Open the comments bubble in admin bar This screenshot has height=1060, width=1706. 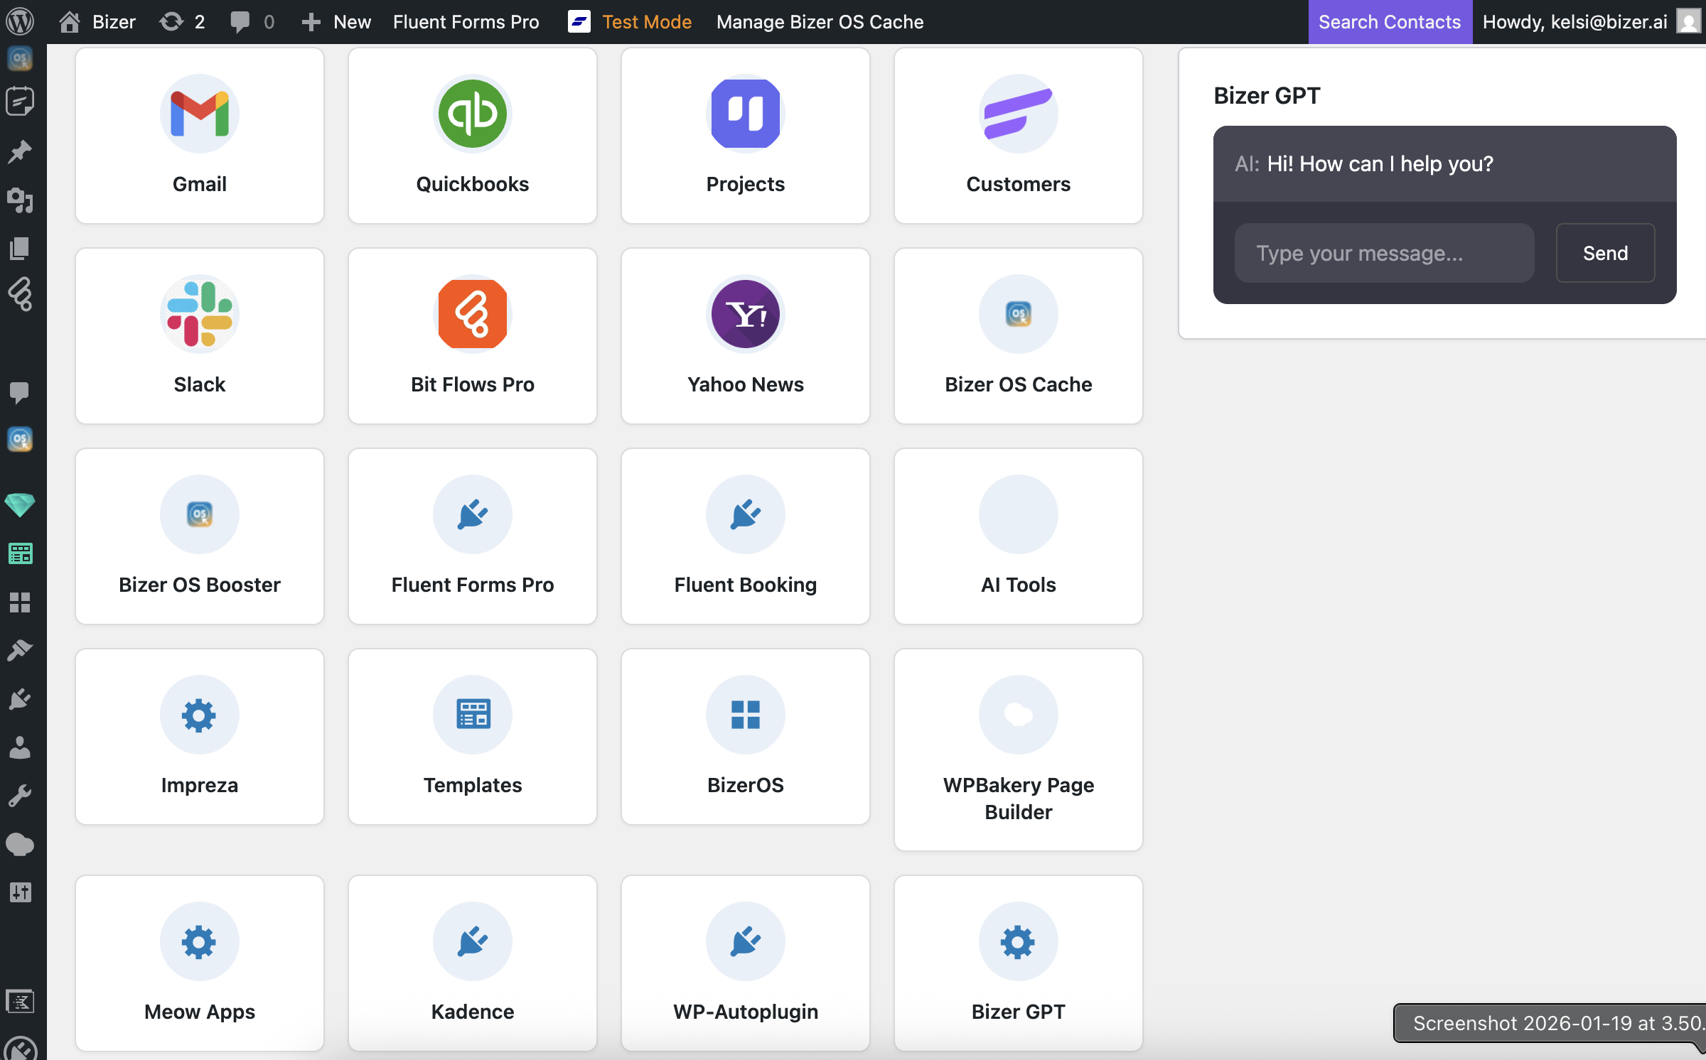[252, 21]
